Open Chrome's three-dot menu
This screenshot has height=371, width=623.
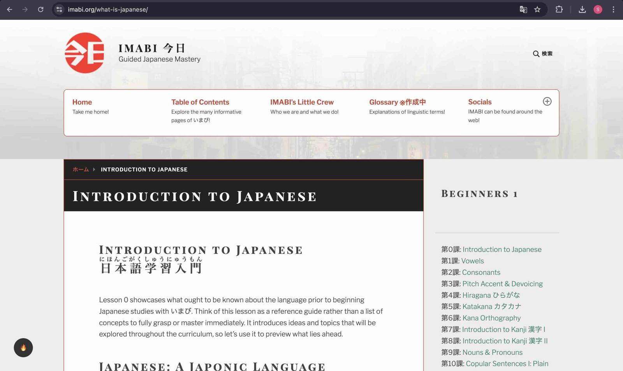tap(613, 9)
